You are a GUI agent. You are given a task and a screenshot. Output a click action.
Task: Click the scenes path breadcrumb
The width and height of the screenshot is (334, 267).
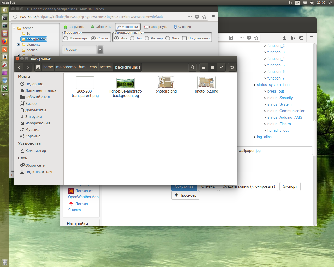(x=106, y=67)
